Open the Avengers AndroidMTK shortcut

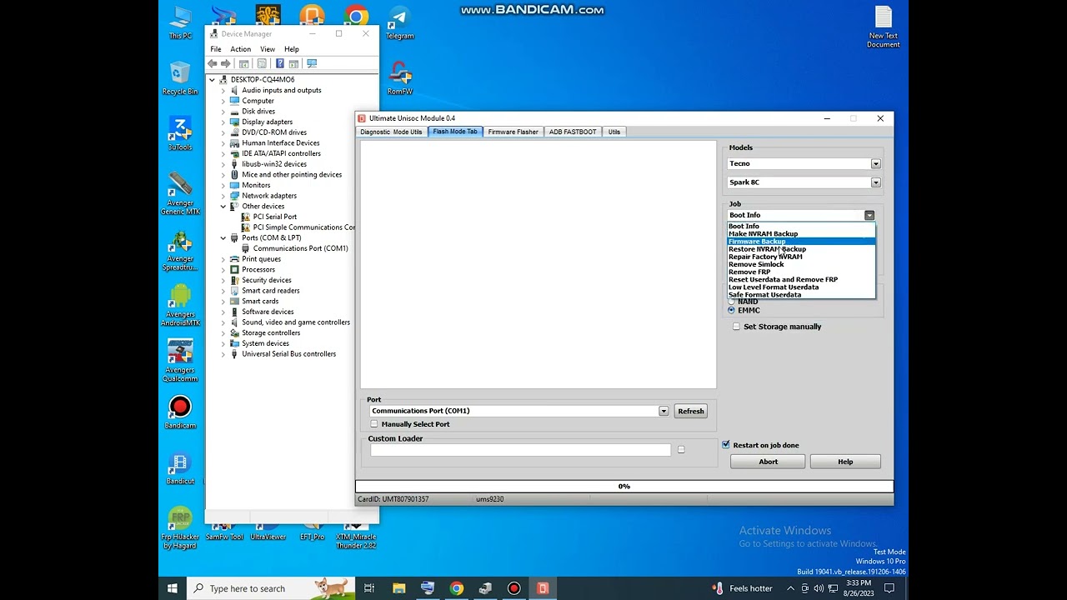tap(180, 306)
